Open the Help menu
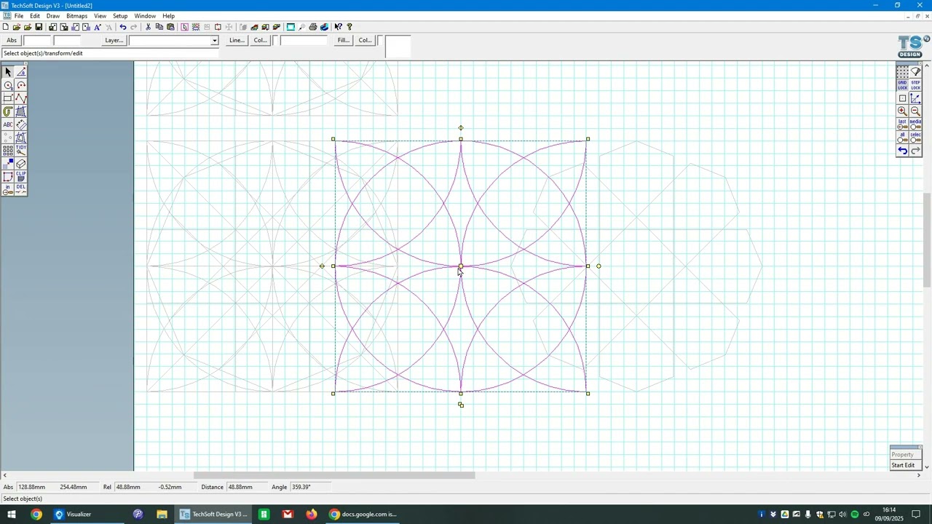The height and width of the screenshot is (524, 932). pyautogui.click(x=168, y=16)
